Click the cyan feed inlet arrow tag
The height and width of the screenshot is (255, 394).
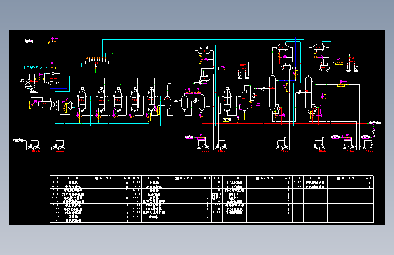(x=33, y=67)
